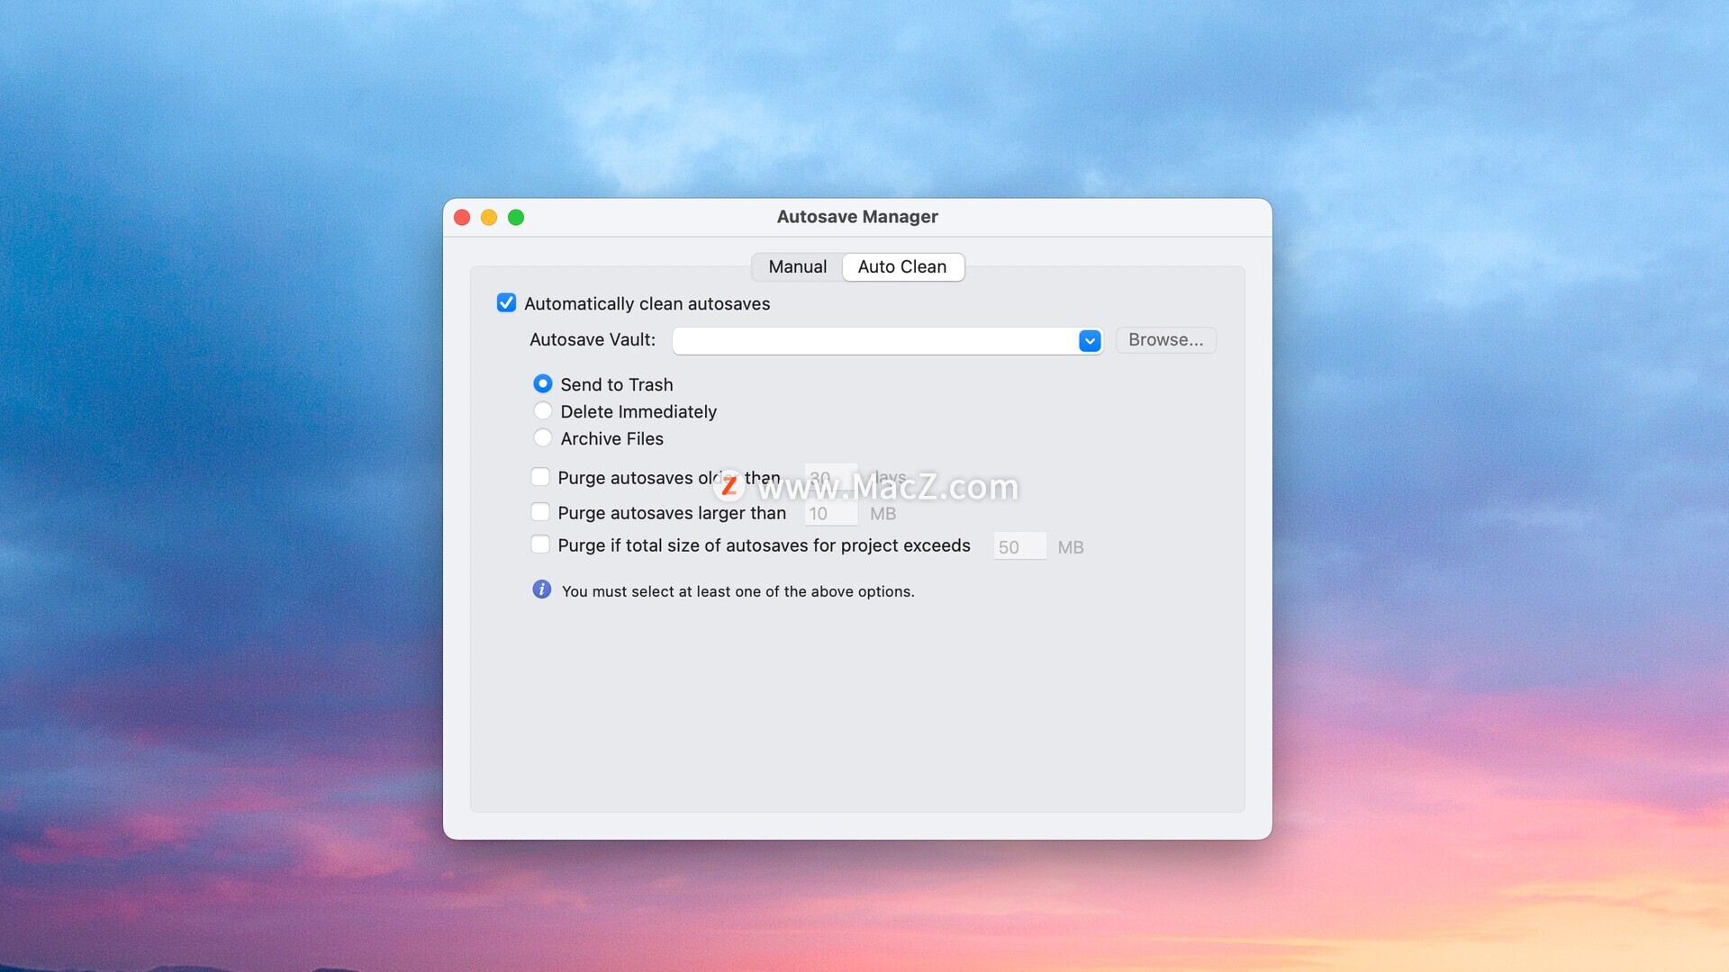Check Purge if total size exceeds option

(540, 545)
